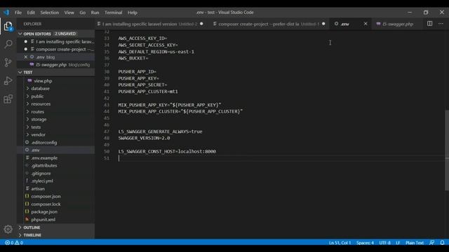Open artisan in the file tree
The image size is (449, 252).
38,188
